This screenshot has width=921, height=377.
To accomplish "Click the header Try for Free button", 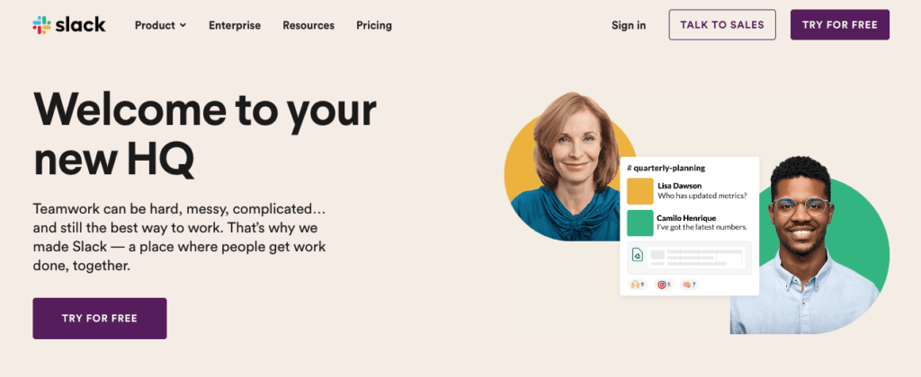I will (x=840, y=24).
